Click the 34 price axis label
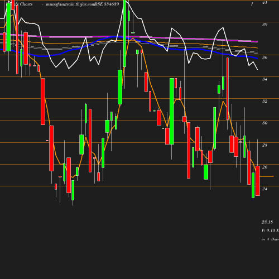This screenshot has height=279, width=279. pyautogui.click(x=264, y=79)
